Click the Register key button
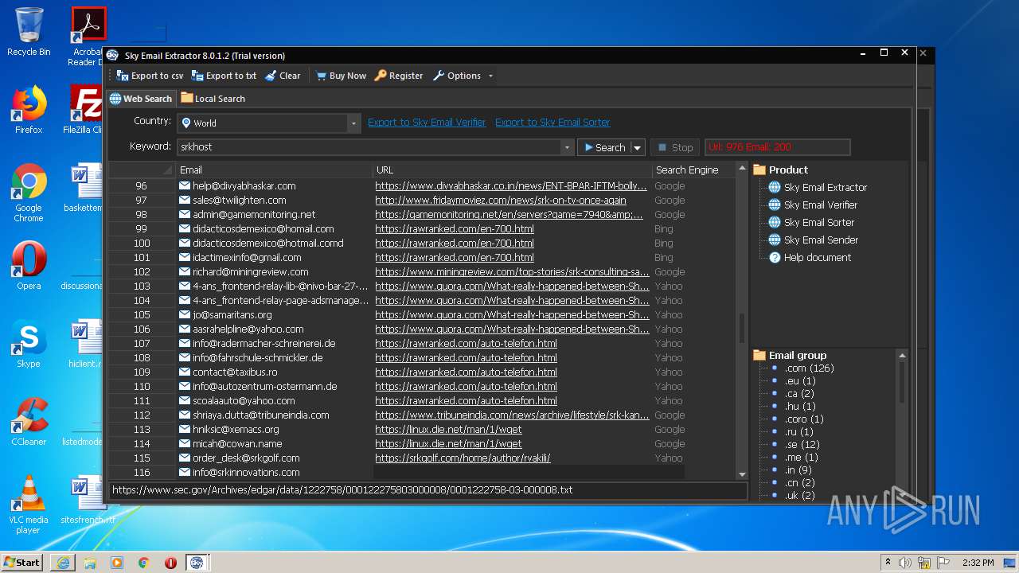The height and width of the screenshot is (573, 1019). [399, 76]
